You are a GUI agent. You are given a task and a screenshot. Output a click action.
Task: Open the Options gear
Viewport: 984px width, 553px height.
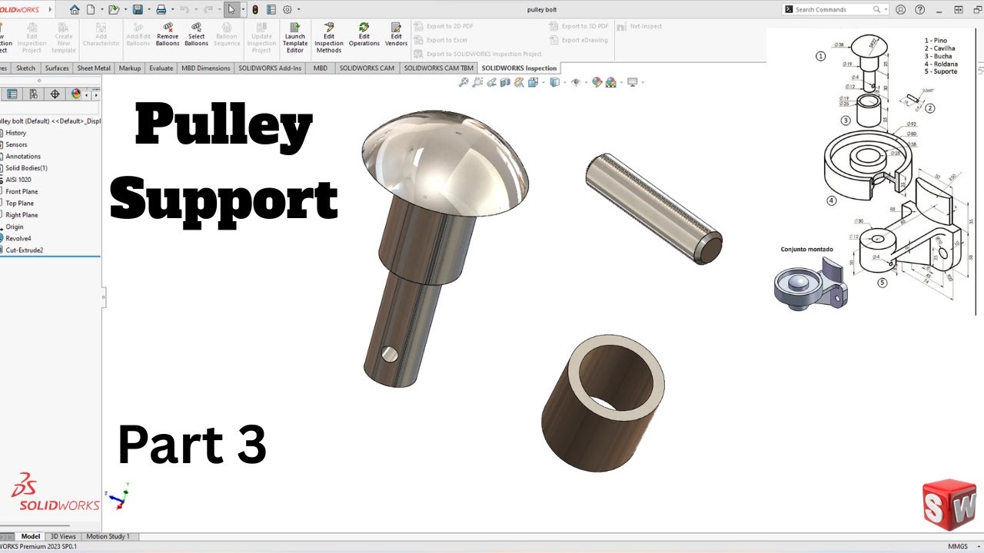pos(288,9)
